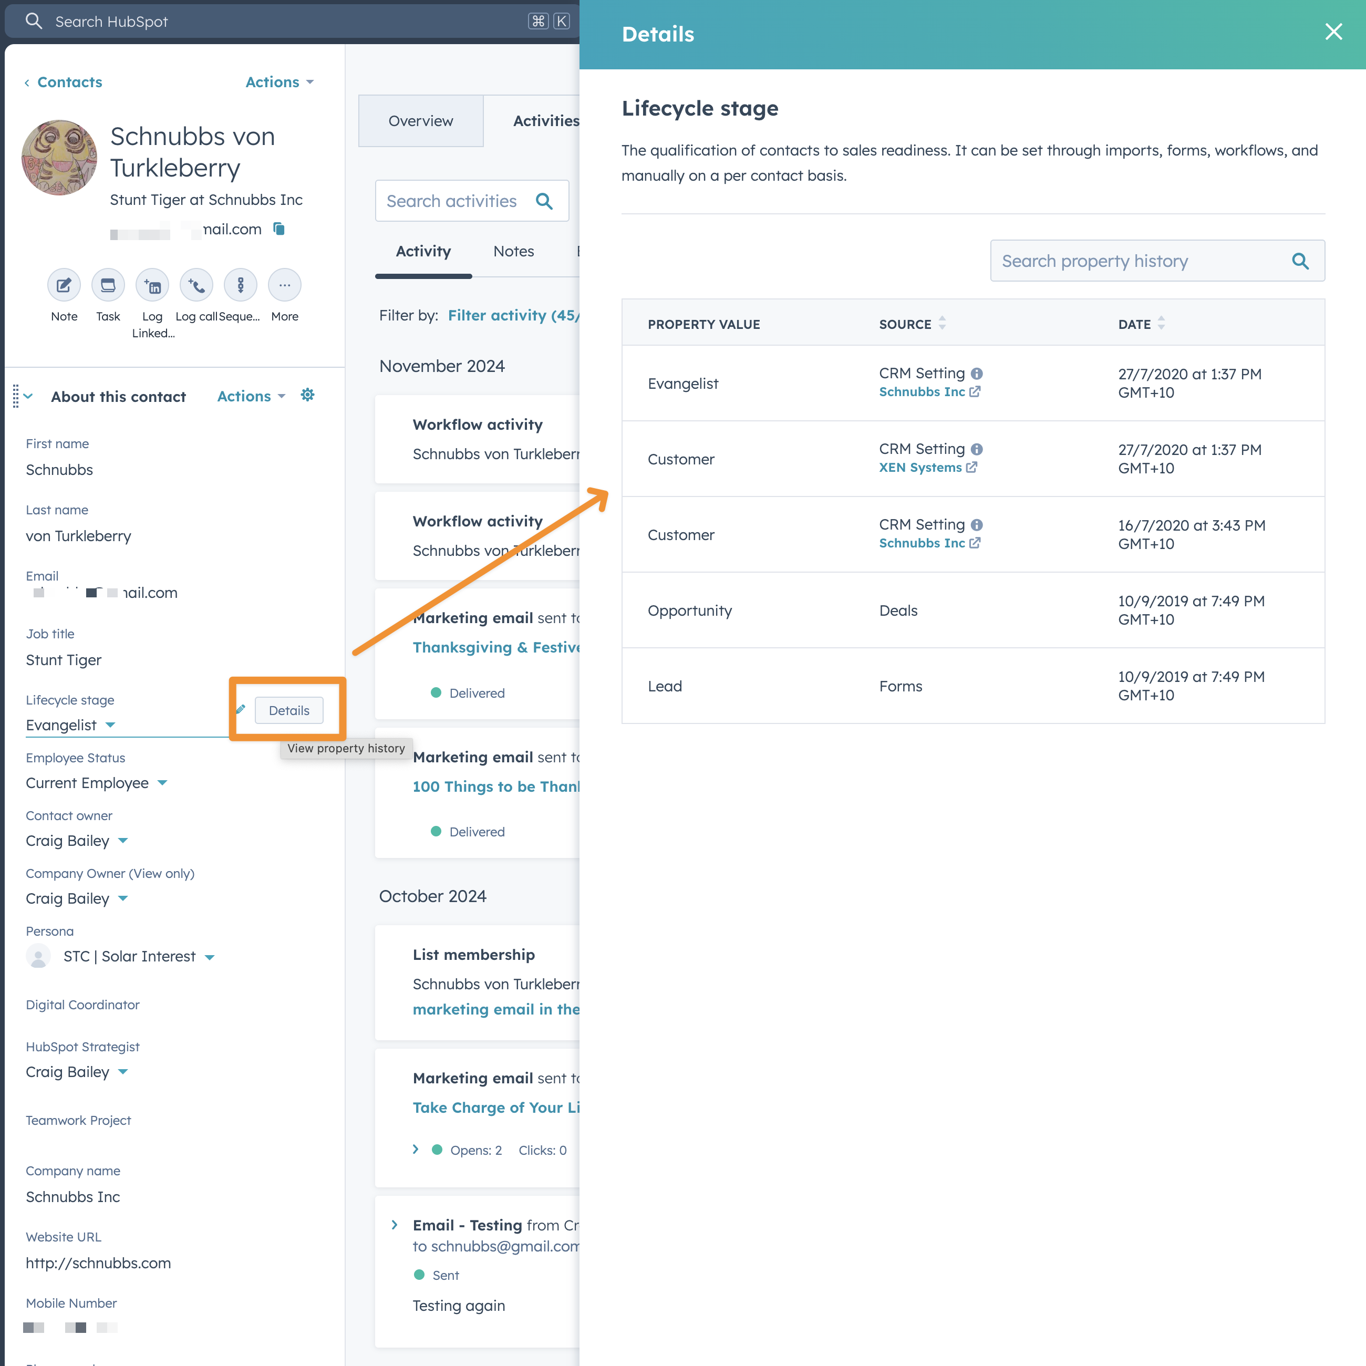
Task: Collapse the About this contact section
Action: coord(28,396)
